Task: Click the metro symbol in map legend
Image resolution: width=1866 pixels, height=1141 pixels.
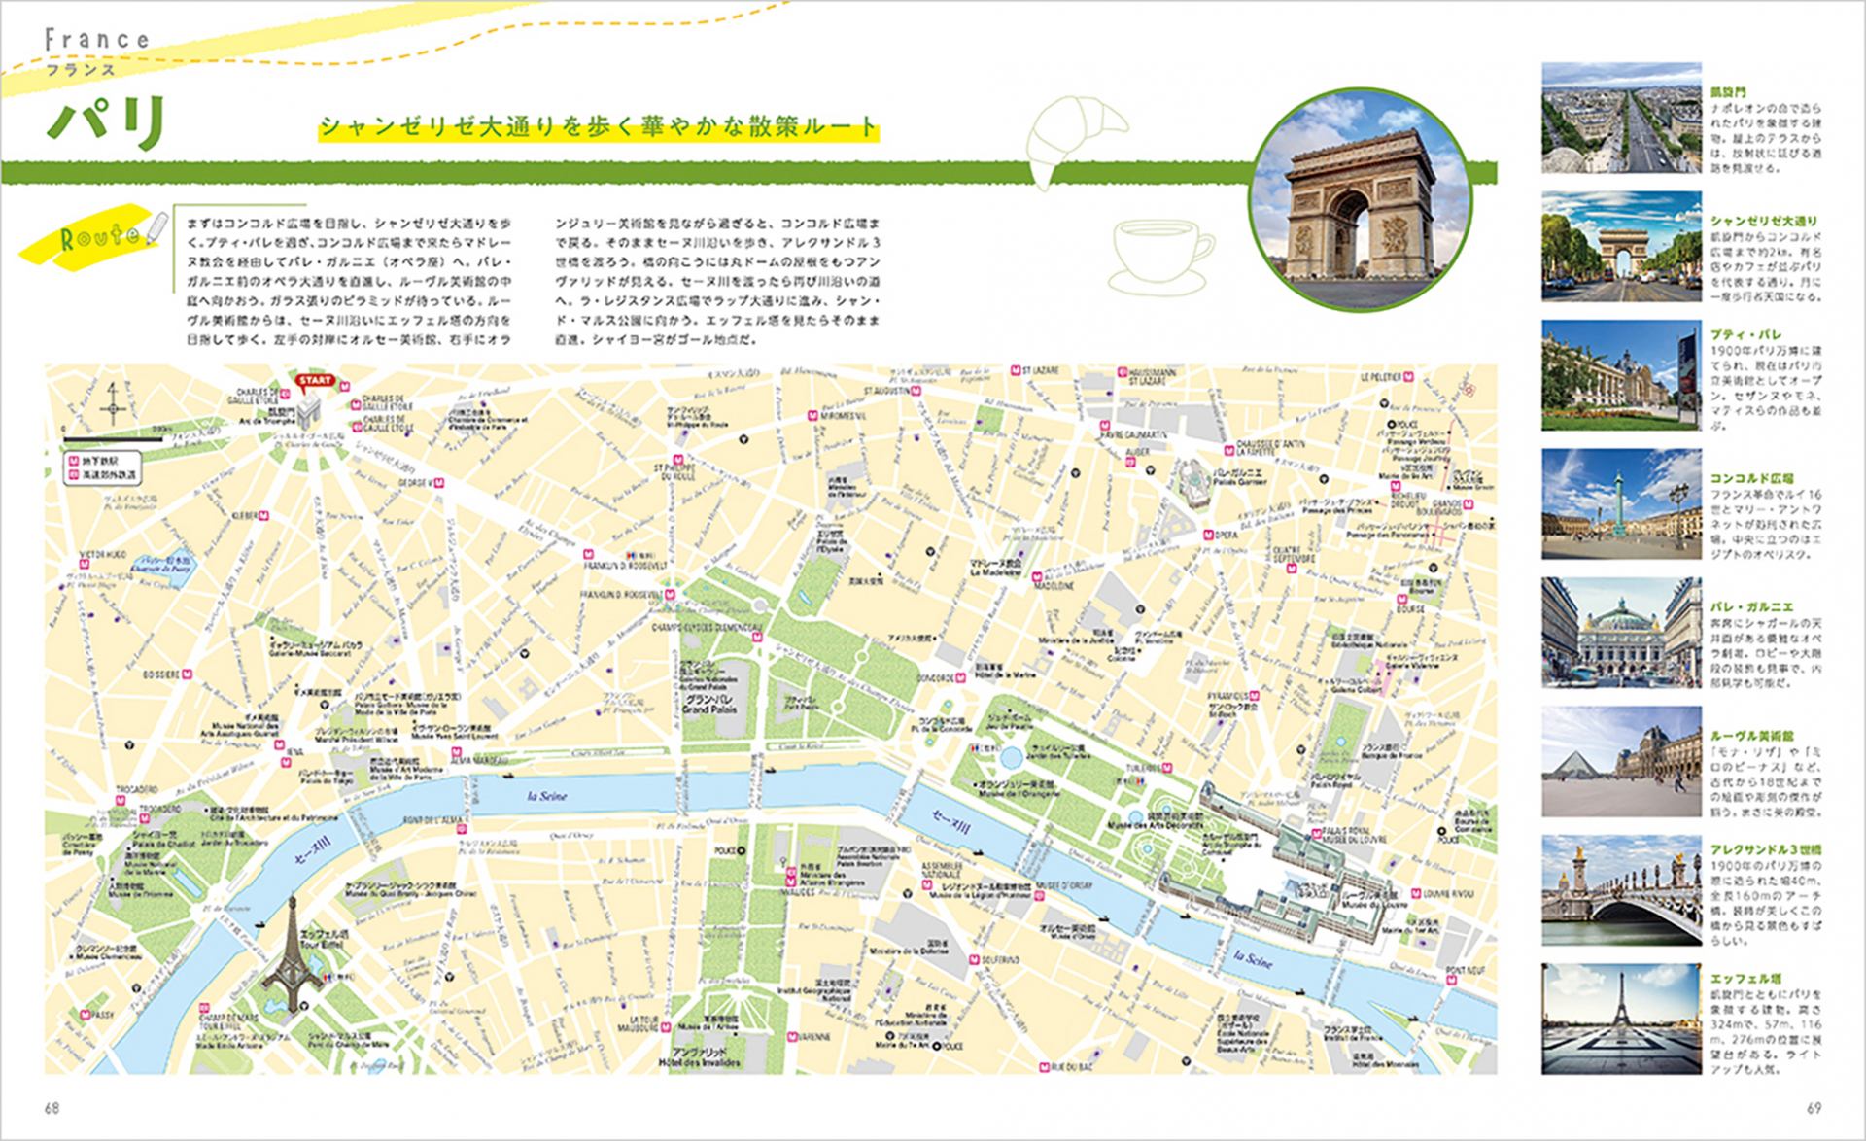Action: [x=74, y=463]
